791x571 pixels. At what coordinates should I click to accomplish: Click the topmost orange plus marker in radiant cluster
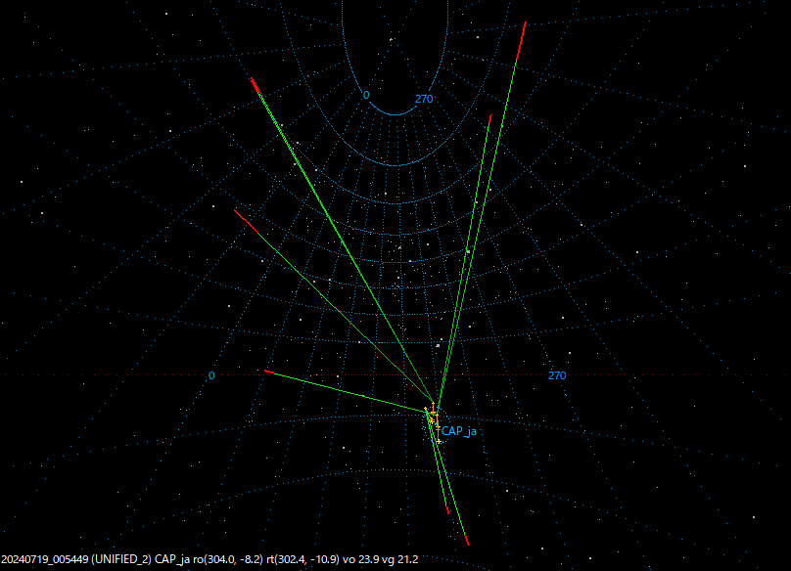click(434, 403)
